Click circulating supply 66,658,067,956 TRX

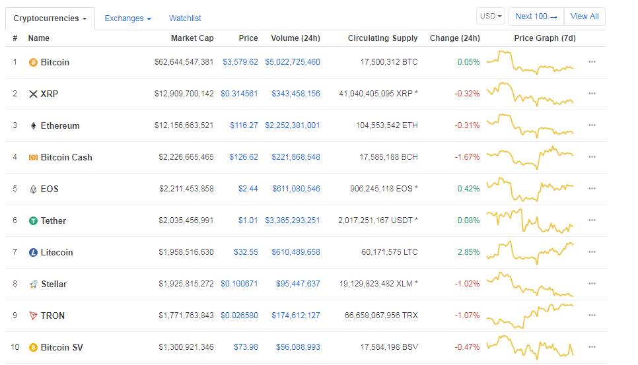381,315
